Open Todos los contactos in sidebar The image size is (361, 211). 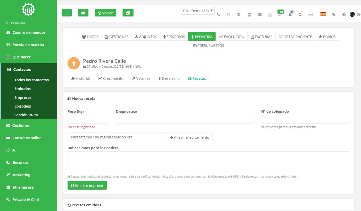click(x=31, y=80)
